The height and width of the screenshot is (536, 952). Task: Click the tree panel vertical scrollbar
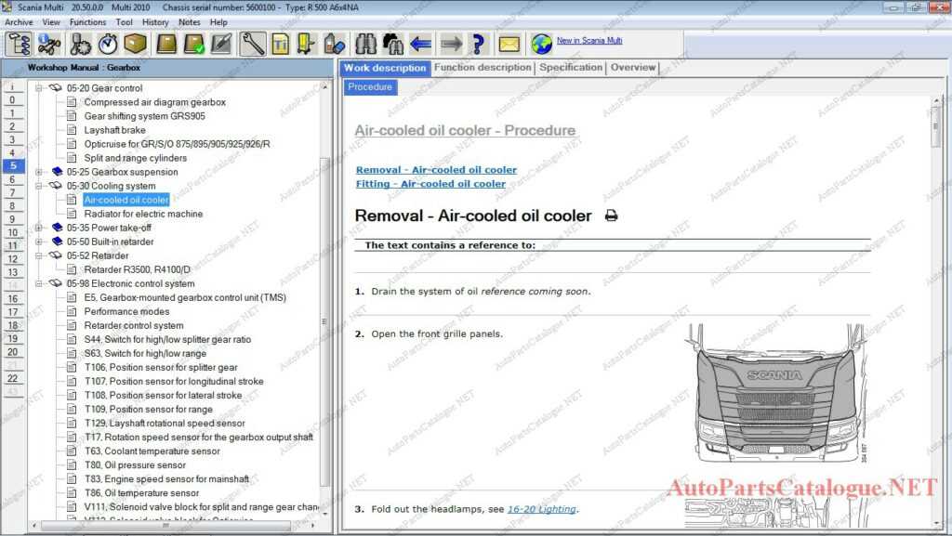click(324, 279)
